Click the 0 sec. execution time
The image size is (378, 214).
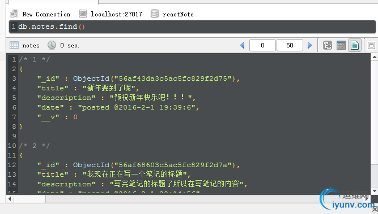tap(70, 45)
